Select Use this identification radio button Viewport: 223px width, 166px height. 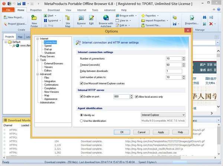click(81, 121)
